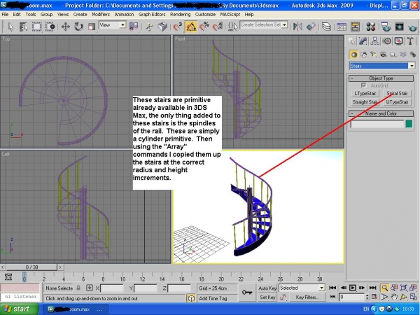
Task: Toggle 3D Snaps magnet icon
Action: point(177,27)
